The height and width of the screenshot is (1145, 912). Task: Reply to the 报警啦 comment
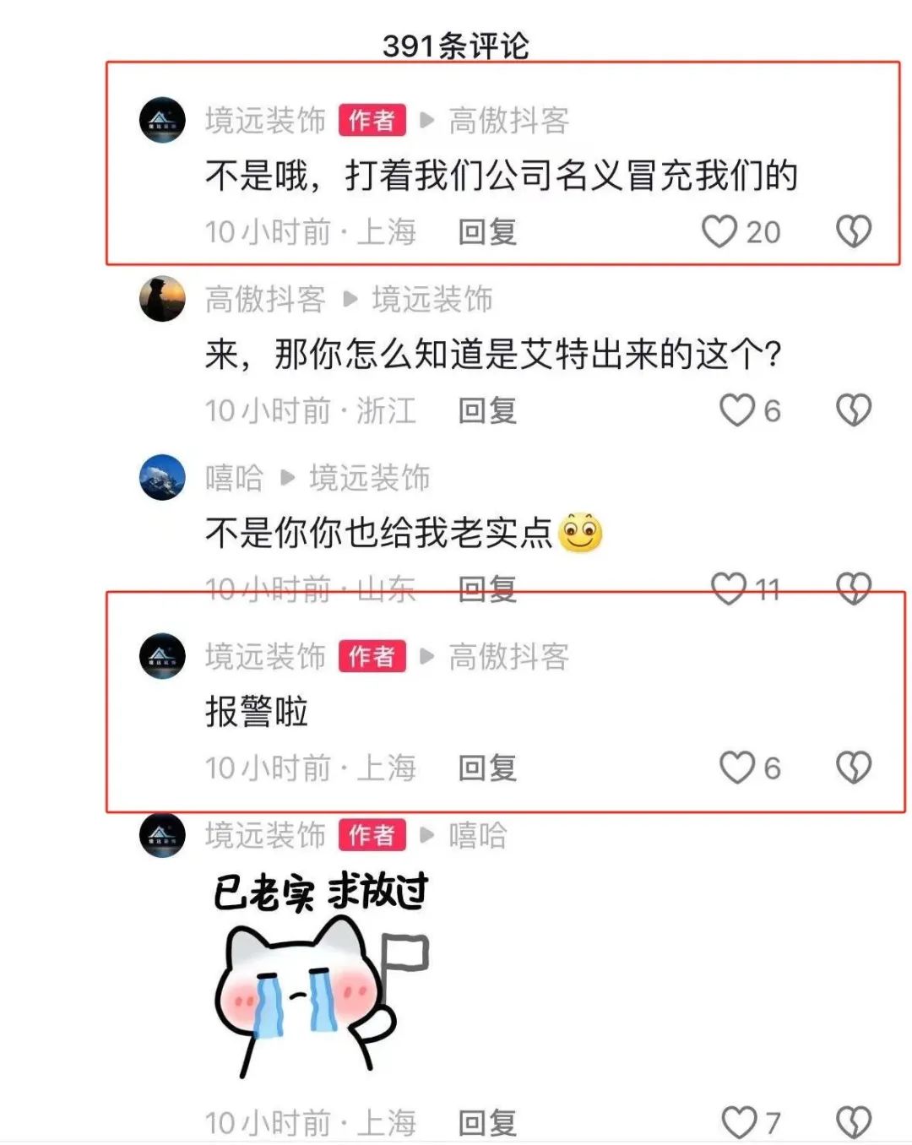(487, 768)
